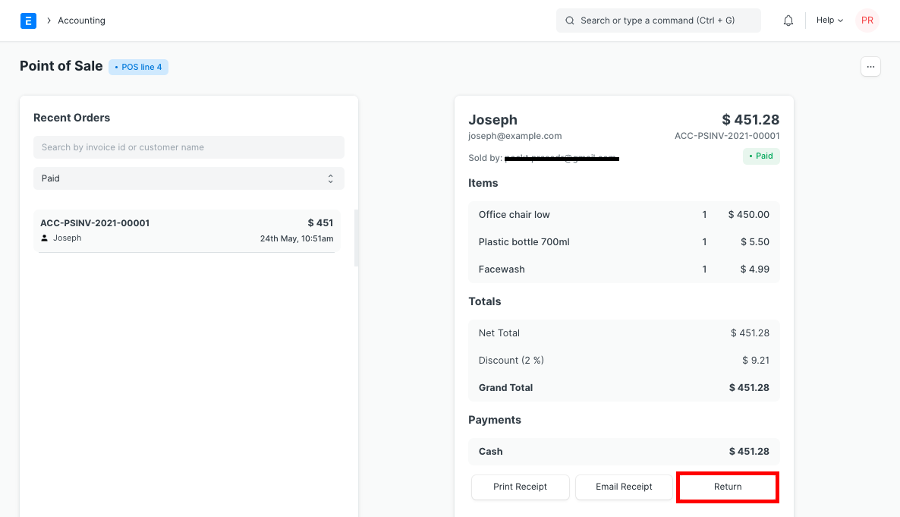This screenshot has width=900, height=517.
Task: Open the Help dropdown menu
Action: pyautogui.click(x=829, y=20)
